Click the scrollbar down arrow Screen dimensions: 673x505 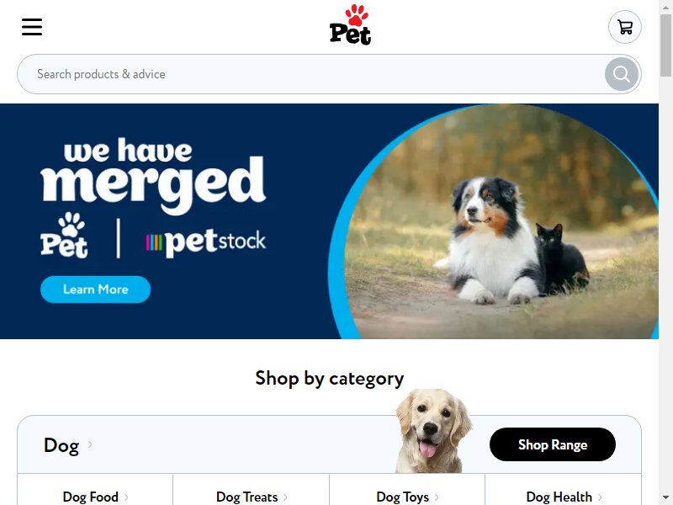click(666, 498)
